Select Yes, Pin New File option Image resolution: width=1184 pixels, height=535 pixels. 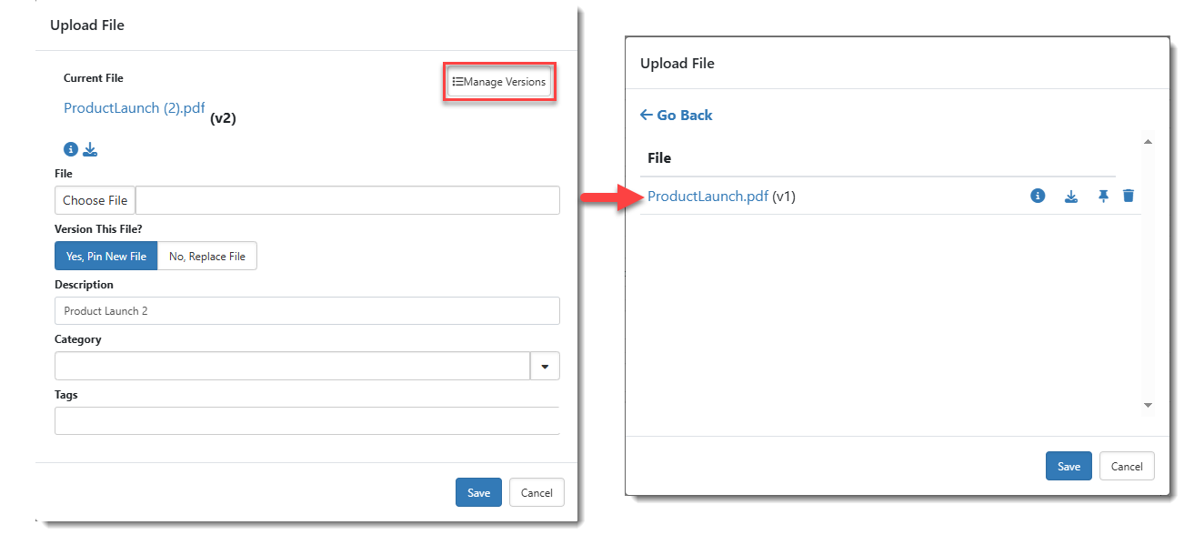point(105,257)
